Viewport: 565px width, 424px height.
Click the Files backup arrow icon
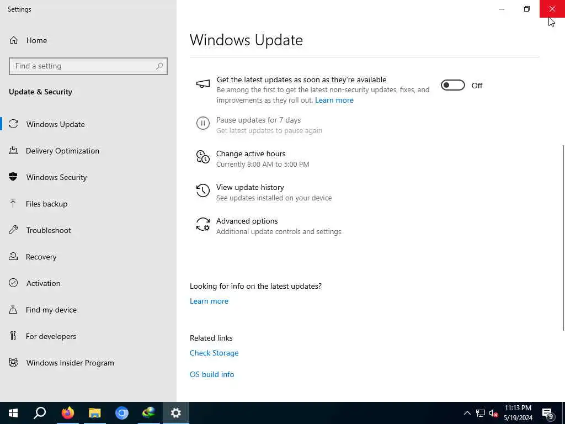[x=13, y=204]
